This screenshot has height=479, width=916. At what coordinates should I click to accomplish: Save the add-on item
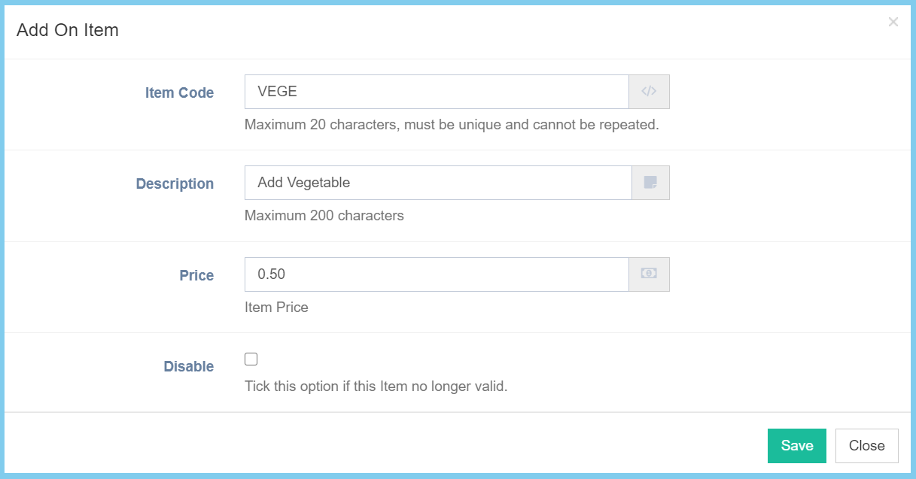(796, 446)
